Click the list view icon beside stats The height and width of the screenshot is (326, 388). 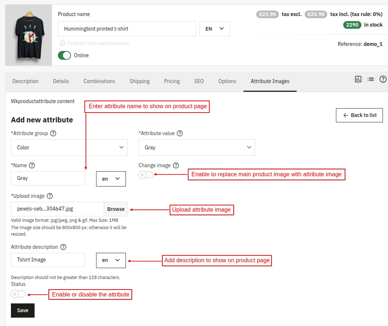(371, 79)
